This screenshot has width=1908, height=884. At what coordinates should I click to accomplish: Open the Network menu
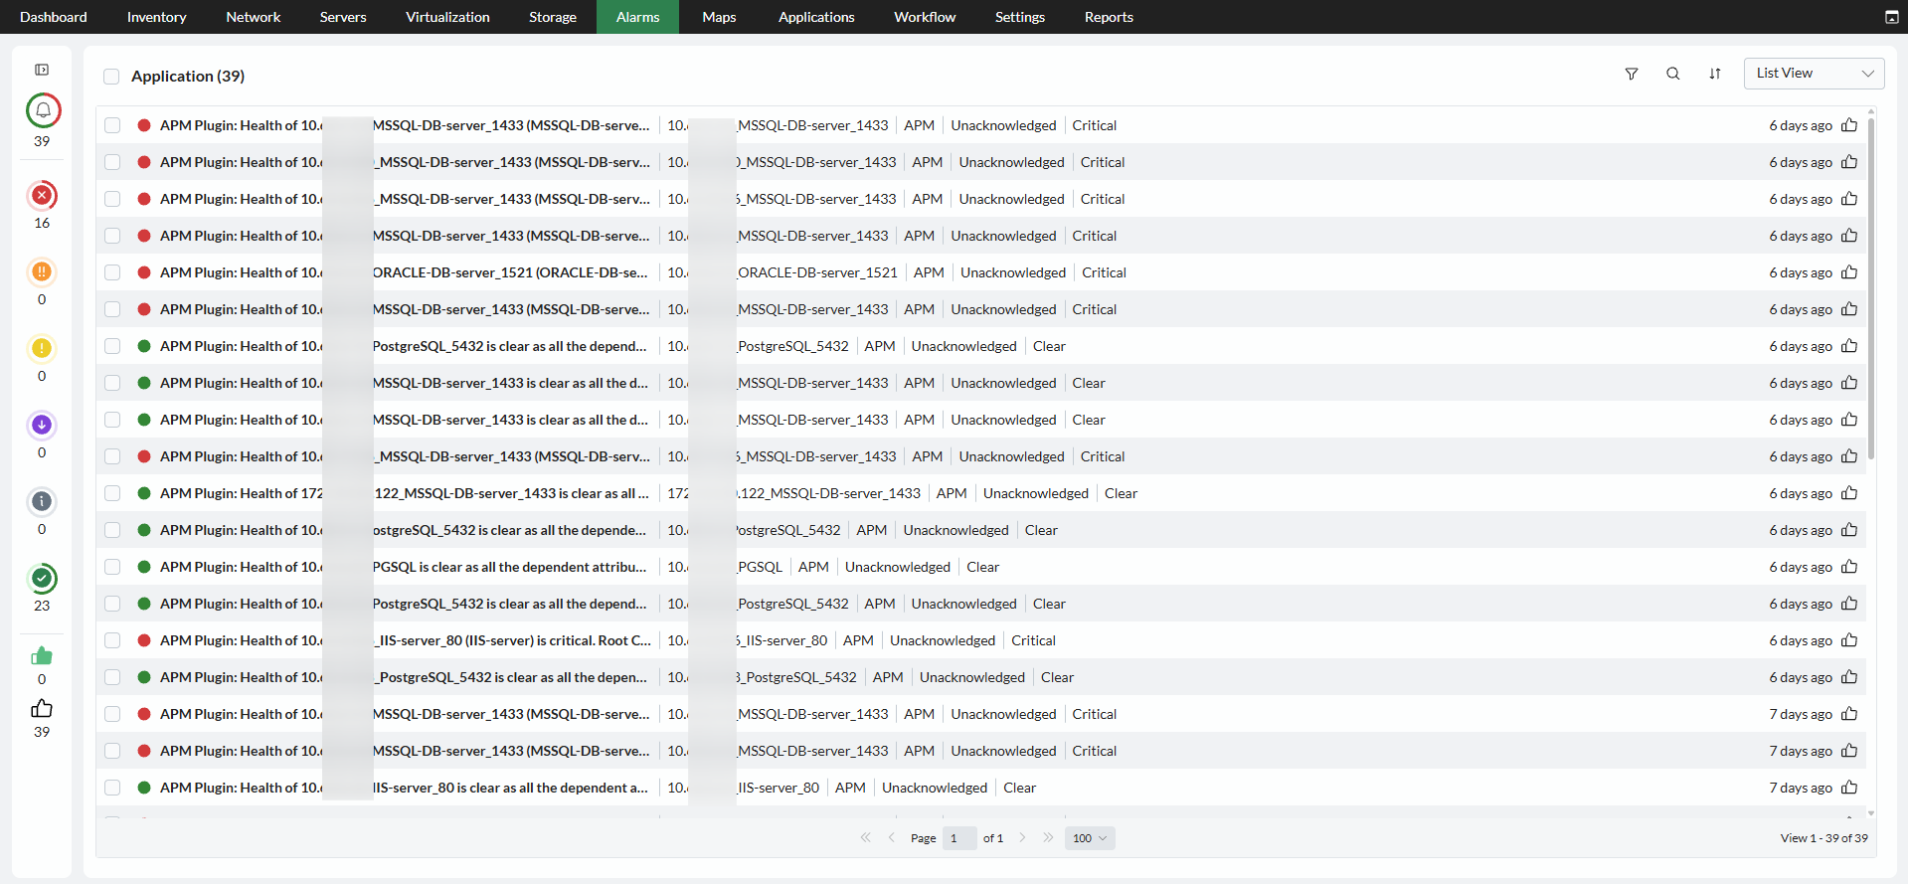[x=253, y=17]
